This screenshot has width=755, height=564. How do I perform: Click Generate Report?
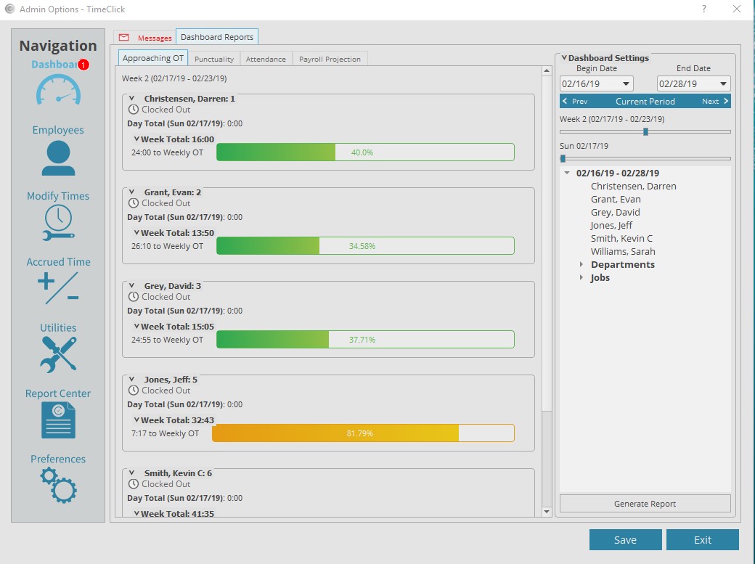click(645, 504)
